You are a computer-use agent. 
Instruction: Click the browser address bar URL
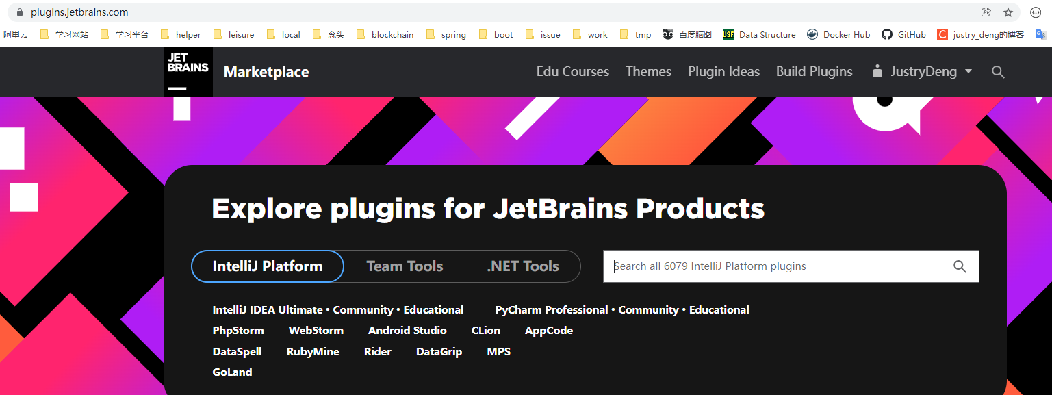(x=79, y=12)
